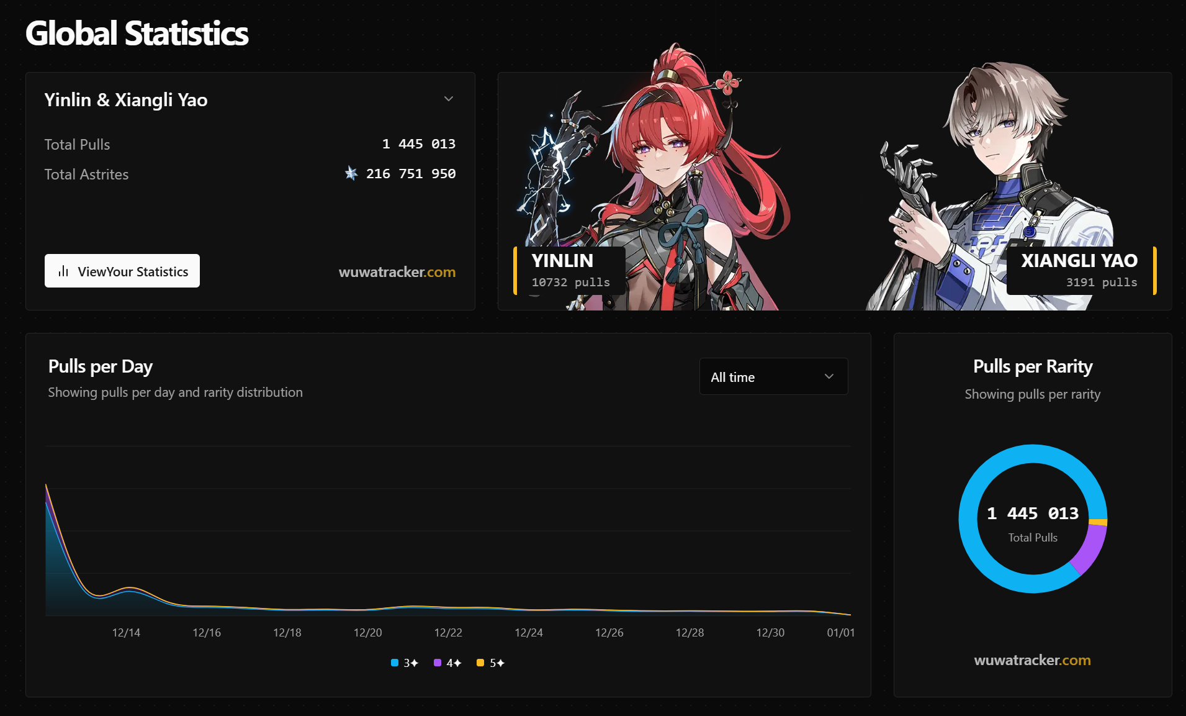Open the All time range dropdown
The width and height of the screenshot is (1186, 716).
pyautogui.click(x=773, y=376)
